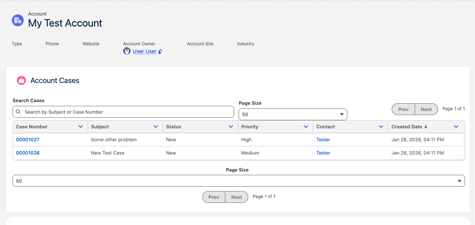
Task: Open the Case Number column dropdown
Action: pos(81,127)
